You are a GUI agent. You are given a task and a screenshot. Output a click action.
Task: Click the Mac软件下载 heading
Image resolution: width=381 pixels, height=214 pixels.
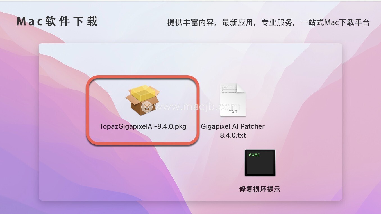(x=57, y=22)
